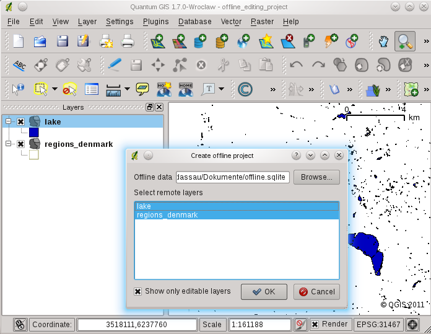431x334 pixels.
Task: Select the Pan Map hand tool
Action: tap(383, 42)
